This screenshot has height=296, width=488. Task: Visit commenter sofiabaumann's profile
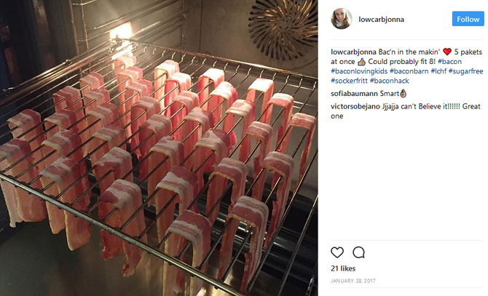click(x=354, y=94)
